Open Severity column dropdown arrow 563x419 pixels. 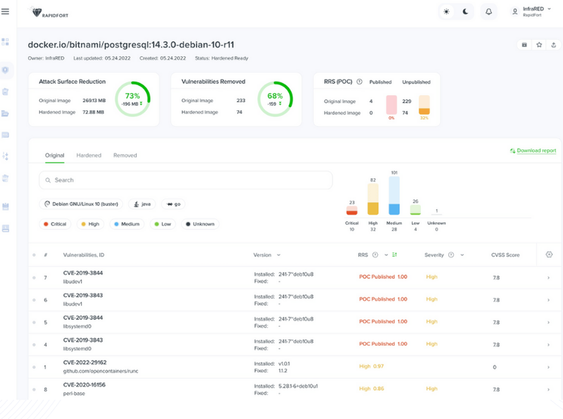(462, 255)
